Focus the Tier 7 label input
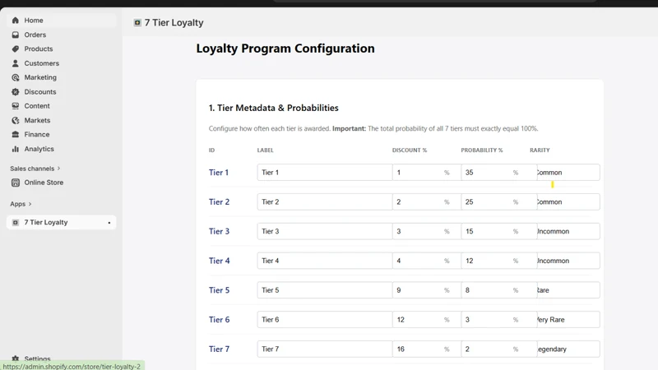The image size is (658, 370). coord(324,349)
